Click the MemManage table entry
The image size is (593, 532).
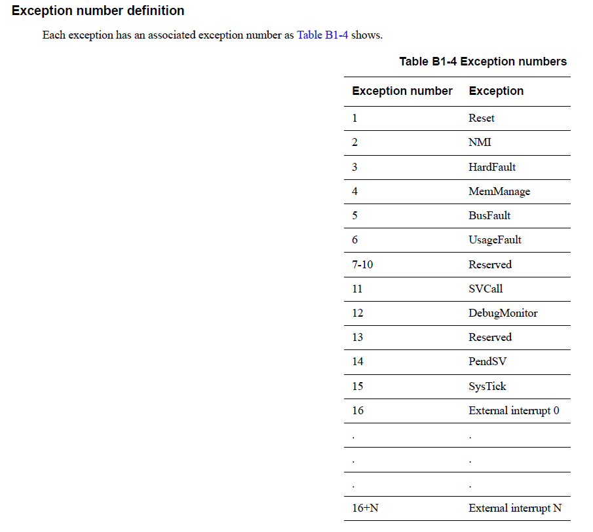click(499, 191)
